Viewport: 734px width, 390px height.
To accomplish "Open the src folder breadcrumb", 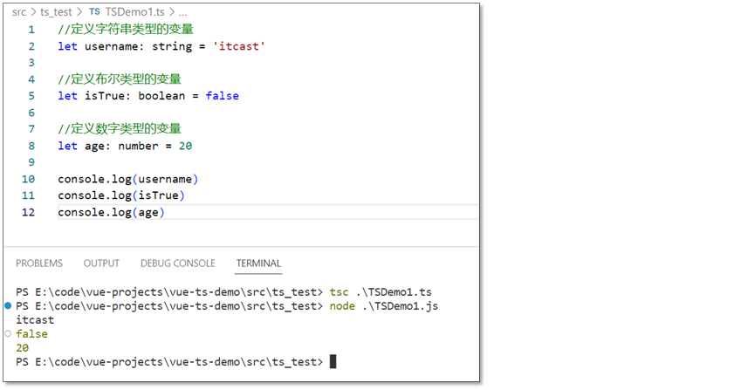I will click(19, 12).
